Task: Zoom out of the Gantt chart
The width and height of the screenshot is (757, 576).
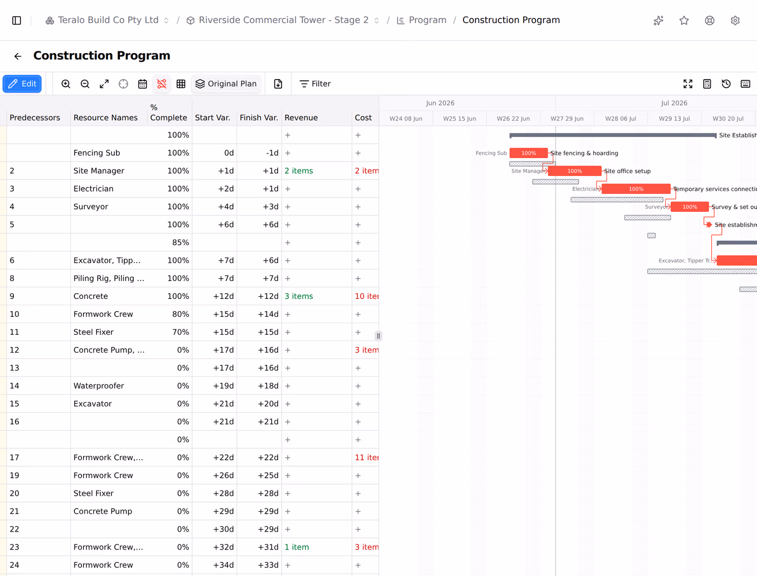Action: pos(85,84)
